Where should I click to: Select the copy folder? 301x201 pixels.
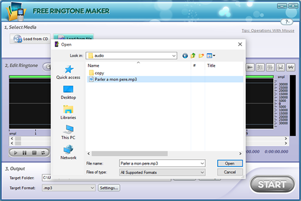99,73
